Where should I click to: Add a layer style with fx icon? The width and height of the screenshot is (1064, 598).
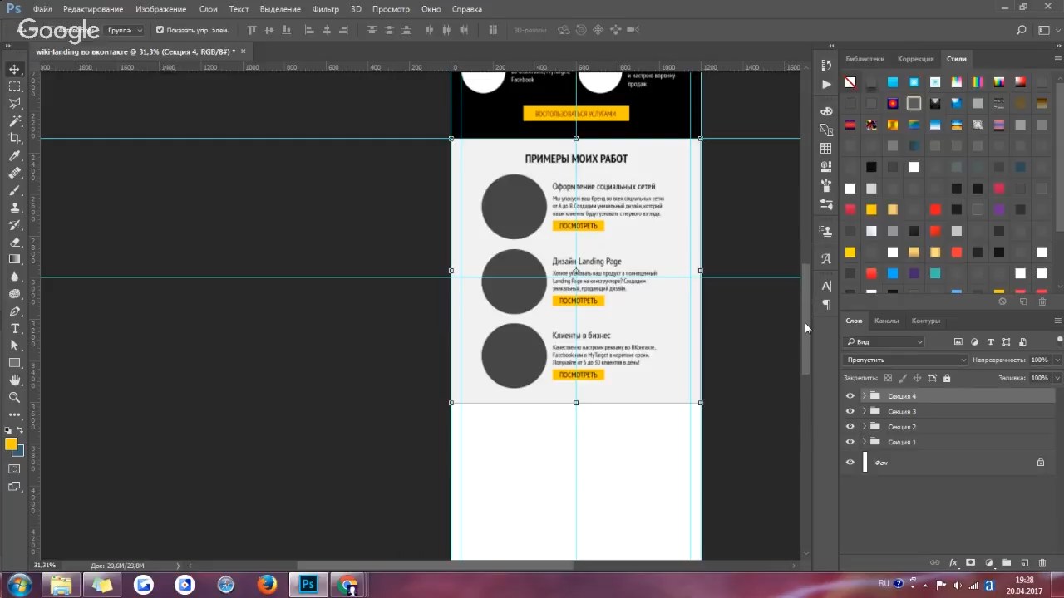click(x=953, y=563)
